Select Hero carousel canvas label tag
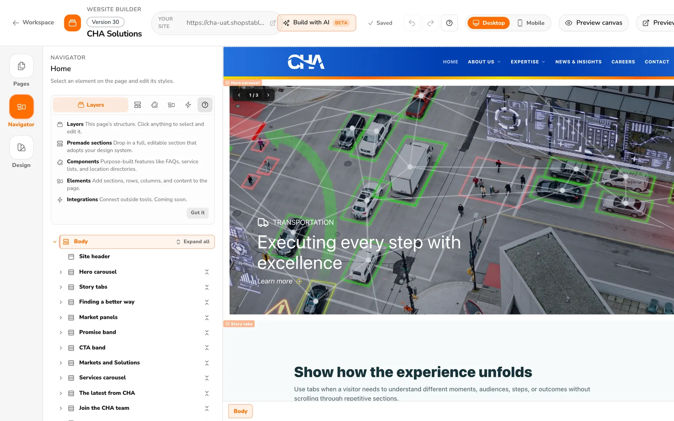The height and width of the screenshot is (421, 674). [x=243, y=83]
